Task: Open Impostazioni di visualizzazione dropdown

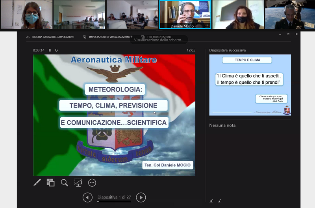Action: (107, 37)
